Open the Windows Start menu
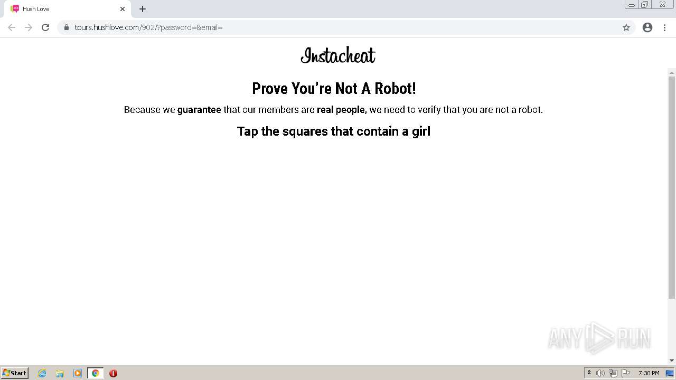Screen dimensions: 676x380 tap(15, 373)
